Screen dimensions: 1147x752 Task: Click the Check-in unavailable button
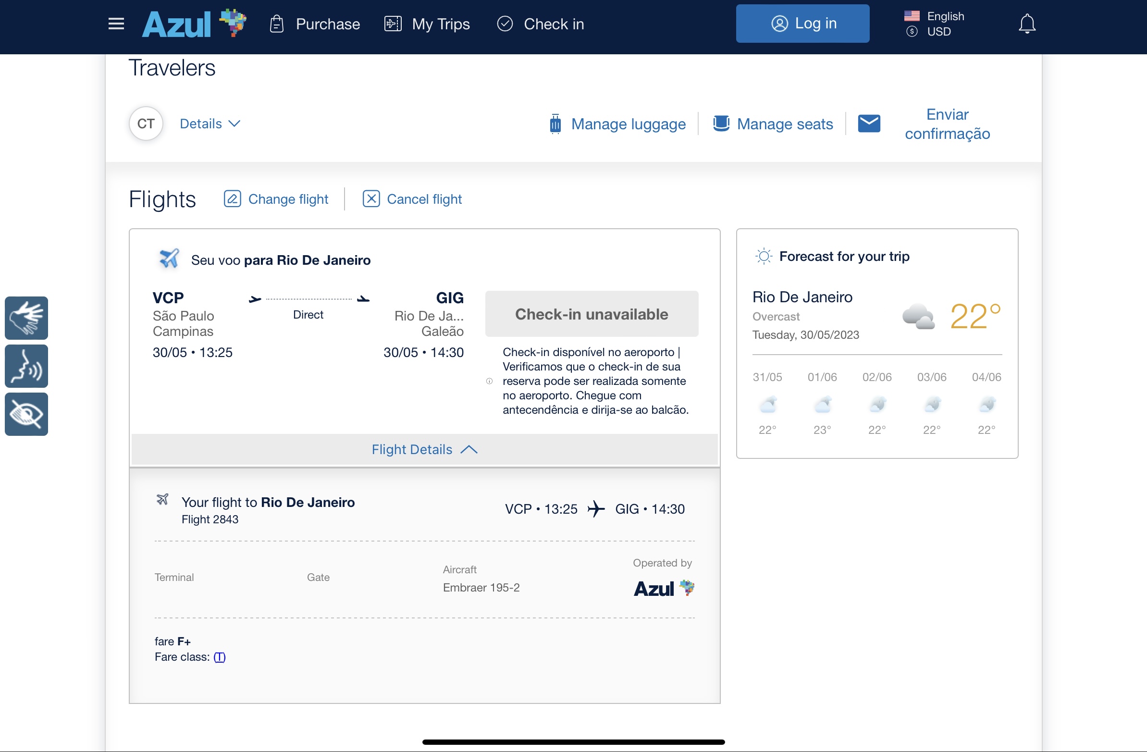592,314
